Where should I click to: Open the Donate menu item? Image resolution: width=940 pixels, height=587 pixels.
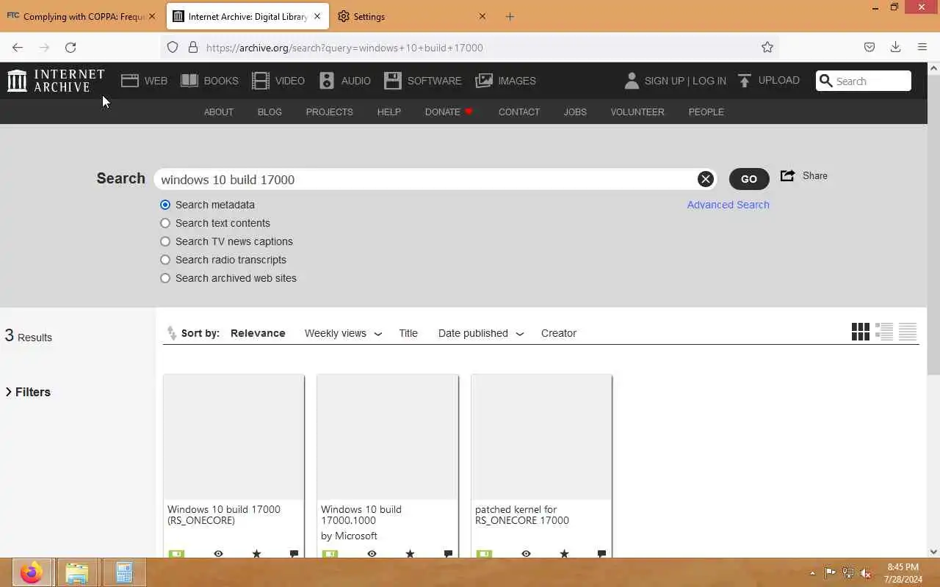pyautogui.click(x=449, y=112)
